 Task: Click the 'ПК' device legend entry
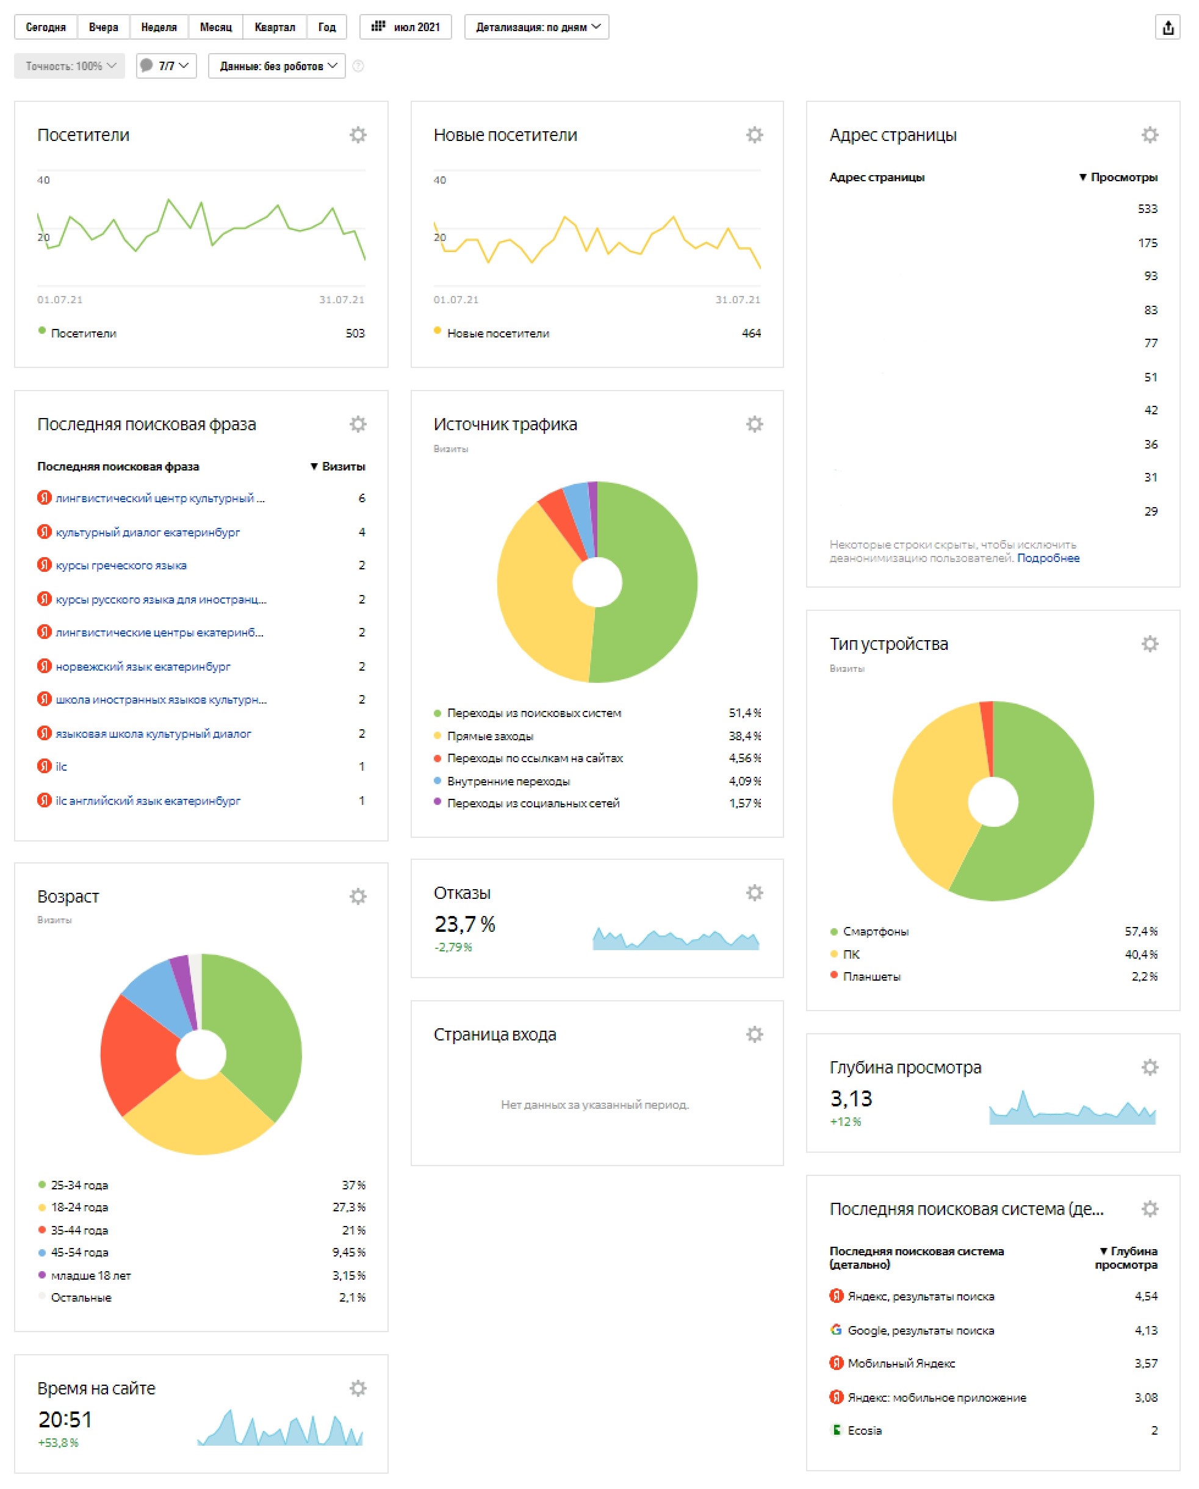tap(851, 954)
